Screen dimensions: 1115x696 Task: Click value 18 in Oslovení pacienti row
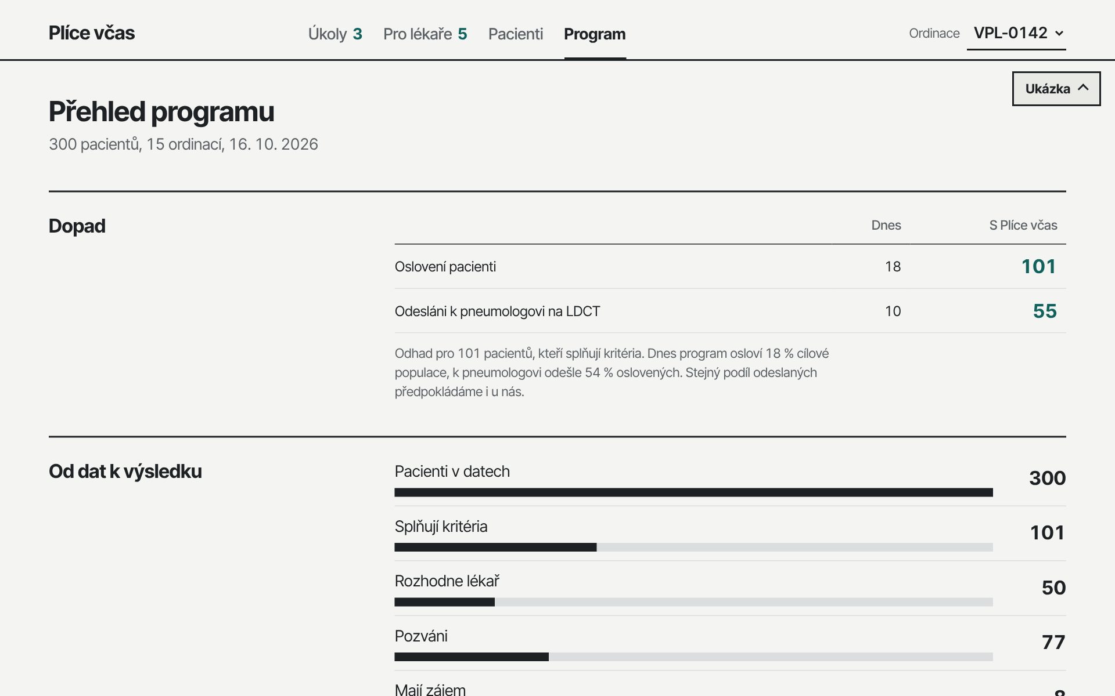893,266
